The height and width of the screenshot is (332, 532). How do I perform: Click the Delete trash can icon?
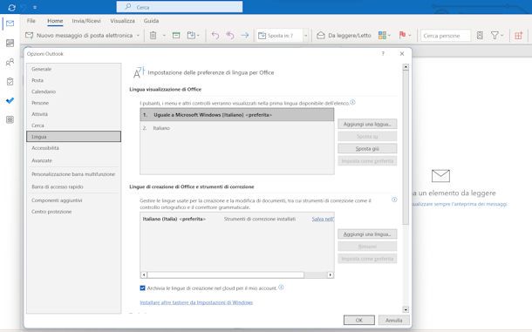[x=153, y=35]
